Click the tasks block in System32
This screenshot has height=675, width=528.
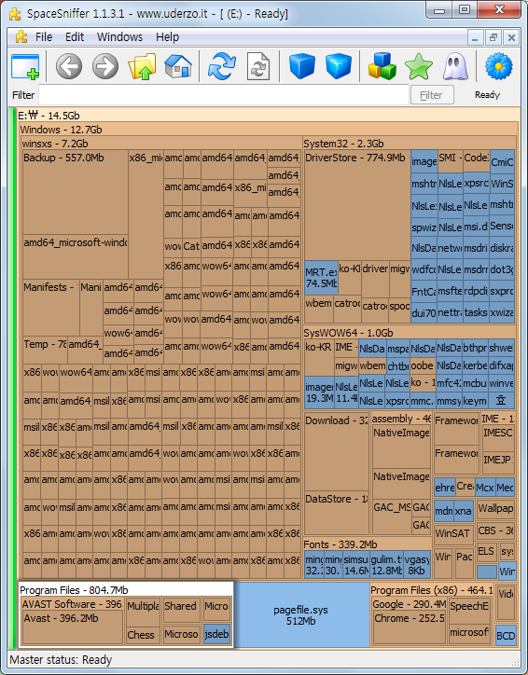tap(476, 312)
